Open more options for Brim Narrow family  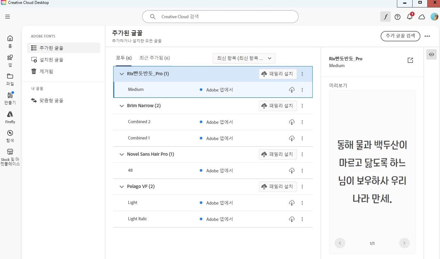302,106
